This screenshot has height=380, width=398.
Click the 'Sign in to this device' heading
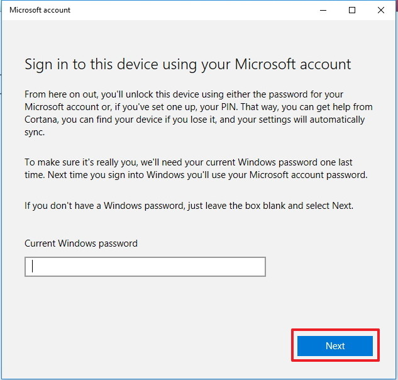click(x=188, y=64)
